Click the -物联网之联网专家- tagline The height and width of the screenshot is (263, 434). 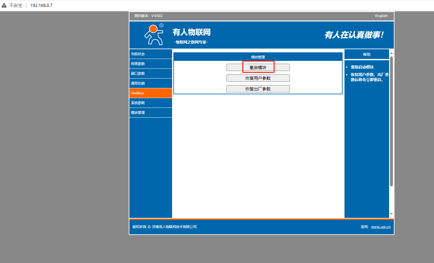pyautogui.click(x=191, y=42)
